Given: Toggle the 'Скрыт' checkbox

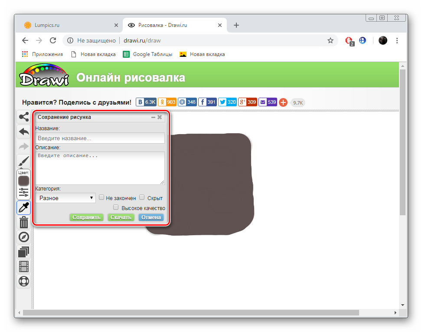Looking at the screenshot, I should (x=142, y=197).
